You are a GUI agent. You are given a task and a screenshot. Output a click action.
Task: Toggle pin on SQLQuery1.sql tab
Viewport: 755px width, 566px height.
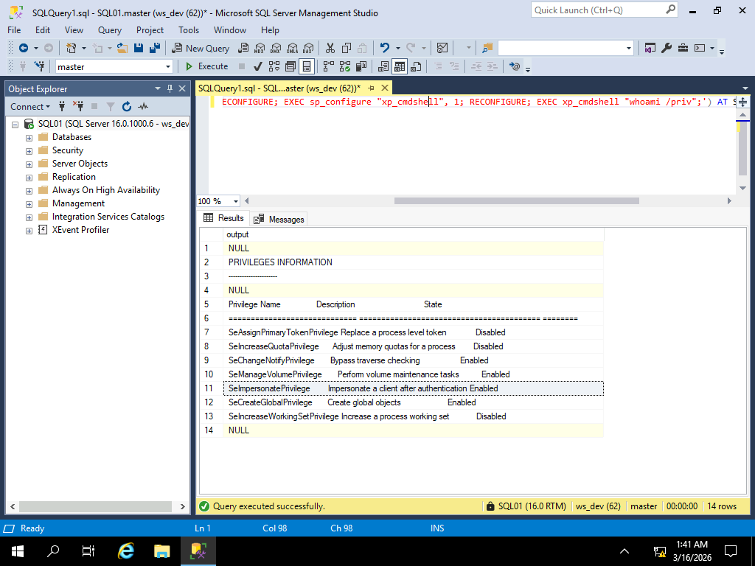point(372,88)
